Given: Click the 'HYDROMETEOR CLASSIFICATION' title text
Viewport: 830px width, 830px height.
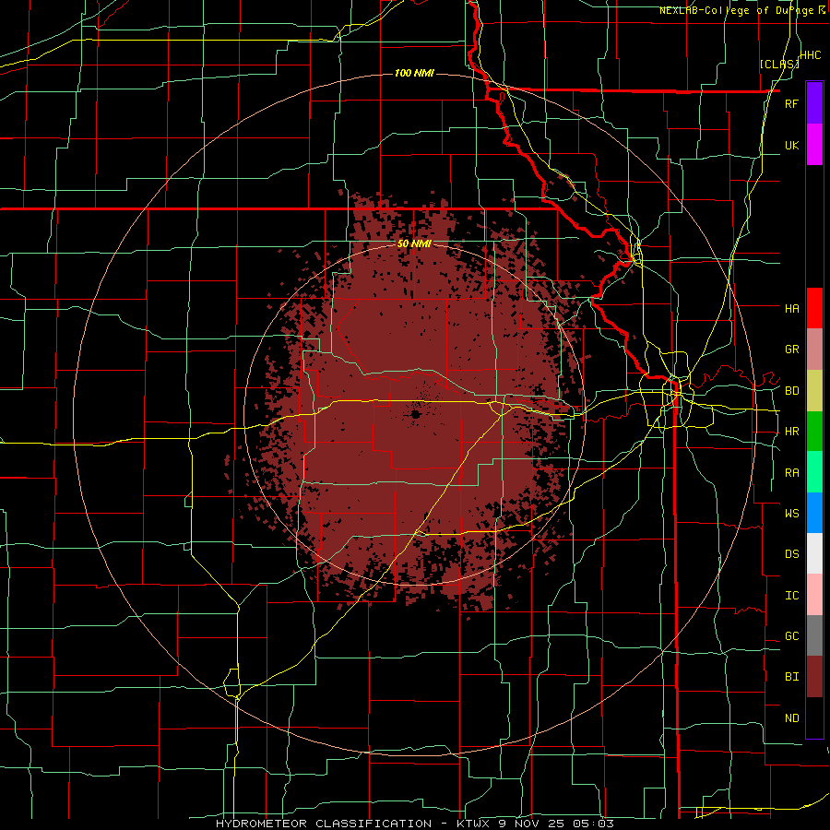Looking at the screenshot, I should 324,824.
